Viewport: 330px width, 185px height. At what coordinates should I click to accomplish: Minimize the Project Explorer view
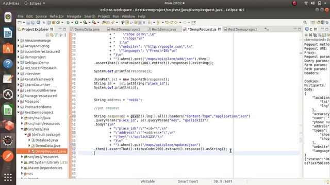pyautogui.click(x=60, y=29)
